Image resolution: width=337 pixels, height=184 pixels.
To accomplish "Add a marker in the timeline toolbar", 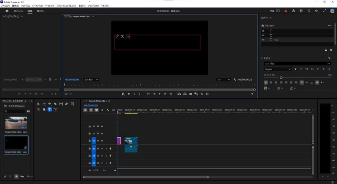I will click(x=102, y=110).
